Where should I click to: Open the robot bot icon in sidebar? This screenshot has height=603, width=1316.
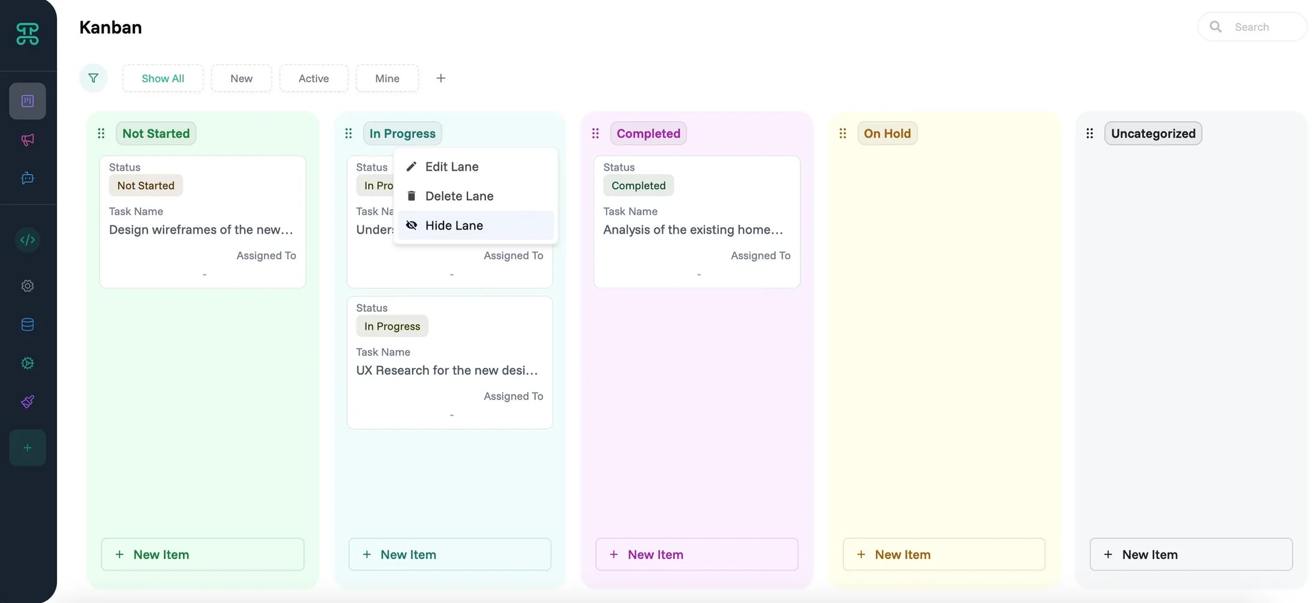27,178
